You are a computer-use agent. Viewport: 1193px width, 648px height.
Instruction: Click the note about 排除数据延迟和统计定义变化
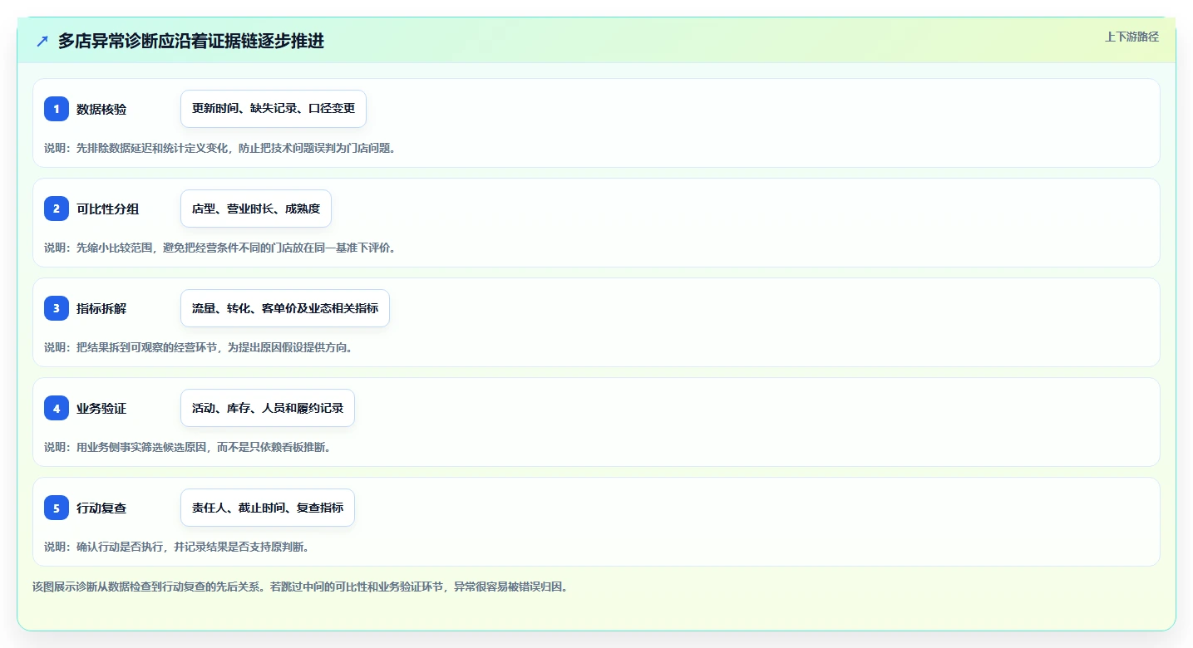(220, 148)
